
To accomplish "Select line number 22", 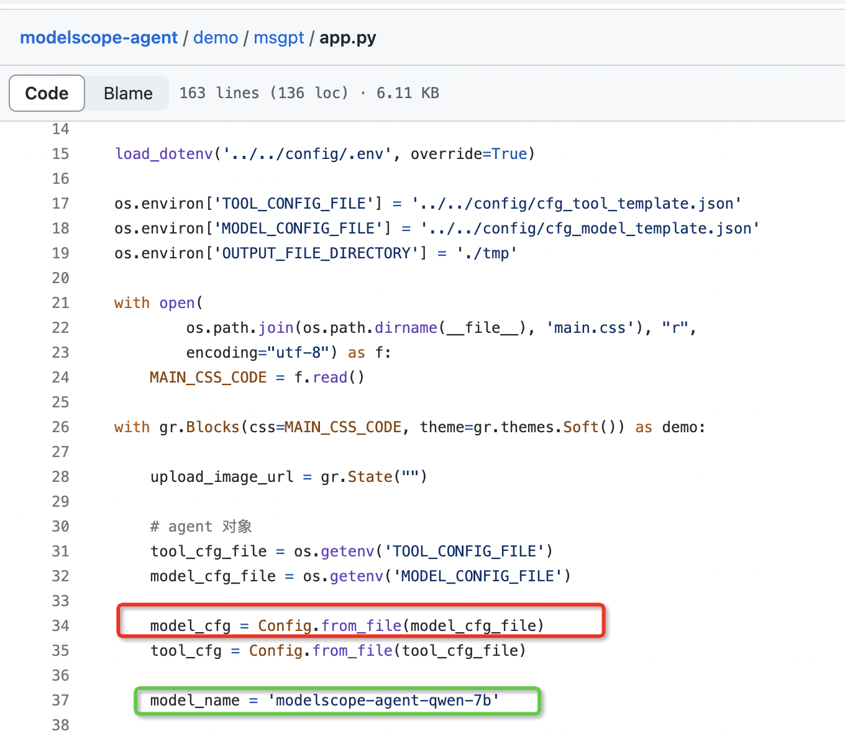I will coord(60,328).
